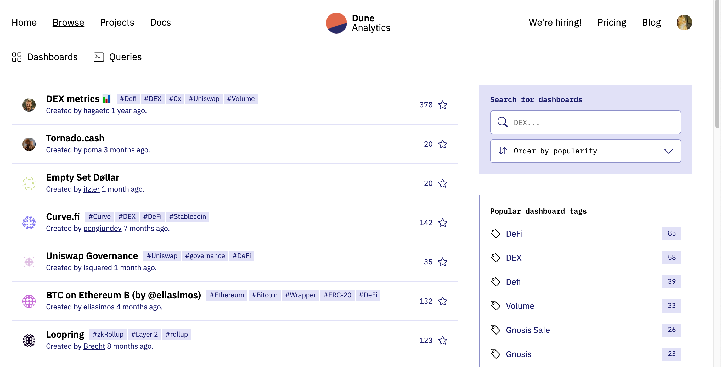Click the search magnifier icon
Screen dimensions: 721x367
pyautogui.click(x=502, y=122)
